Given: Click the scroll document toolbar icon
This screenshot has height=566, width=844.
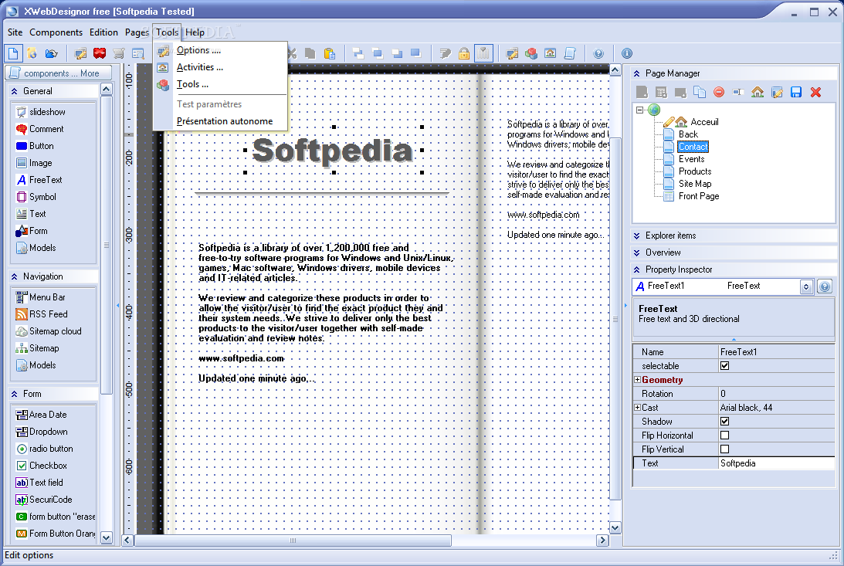Looking at the screenshot, I should pyautogui.click(x=570, y=53).
